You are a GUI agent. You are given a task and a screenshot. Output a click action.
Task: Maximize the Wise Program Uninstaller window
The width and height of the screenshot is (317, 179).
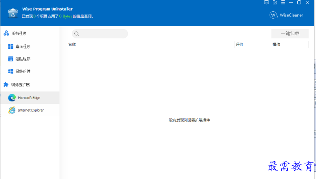(x=299, y=2)
